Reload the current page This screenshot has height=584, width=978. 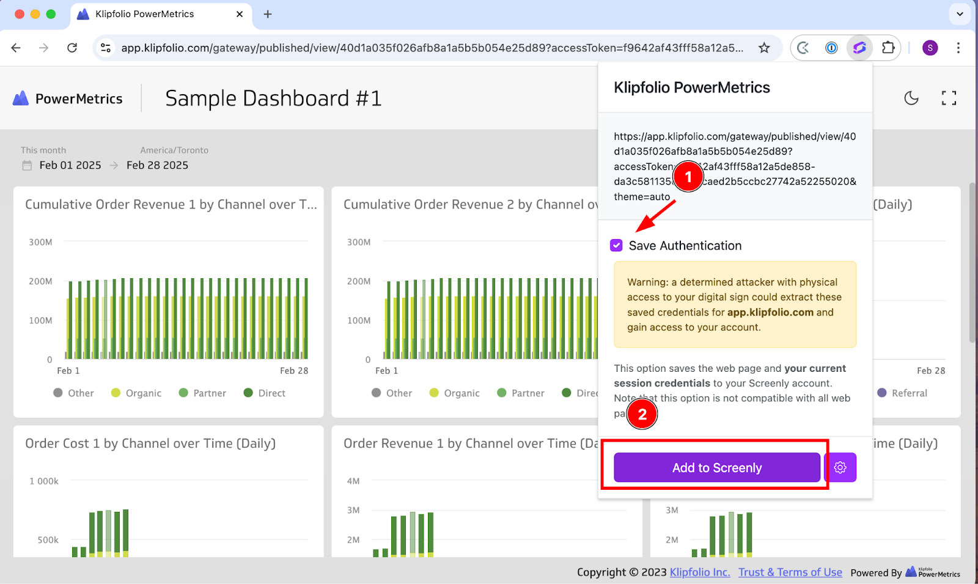72,48
